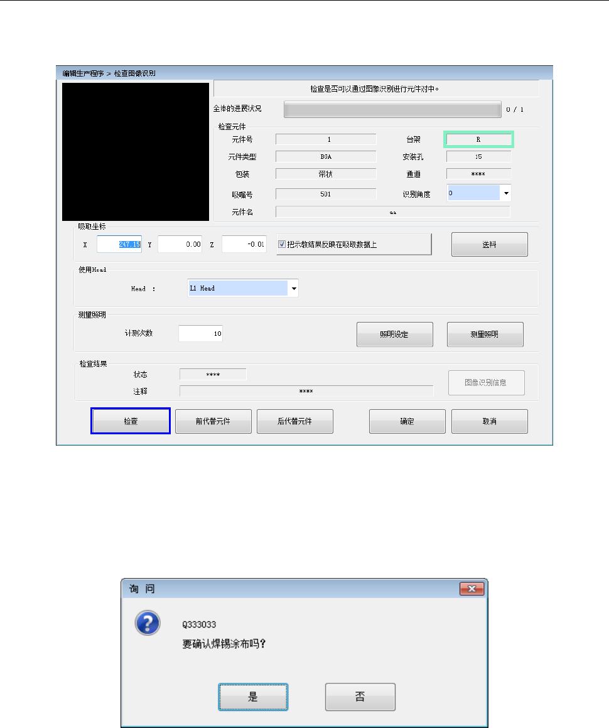Open the 识别角度 dropdown
This screenshot has height=728, width=609.
tap(506, 193)
